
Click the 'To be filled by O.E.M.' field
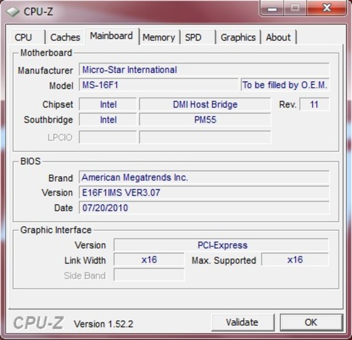pos(285,85)
